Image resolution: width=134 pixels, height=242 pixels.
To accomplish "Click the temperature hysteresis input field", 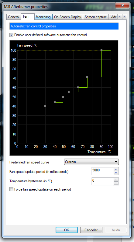I will [103, 181].
